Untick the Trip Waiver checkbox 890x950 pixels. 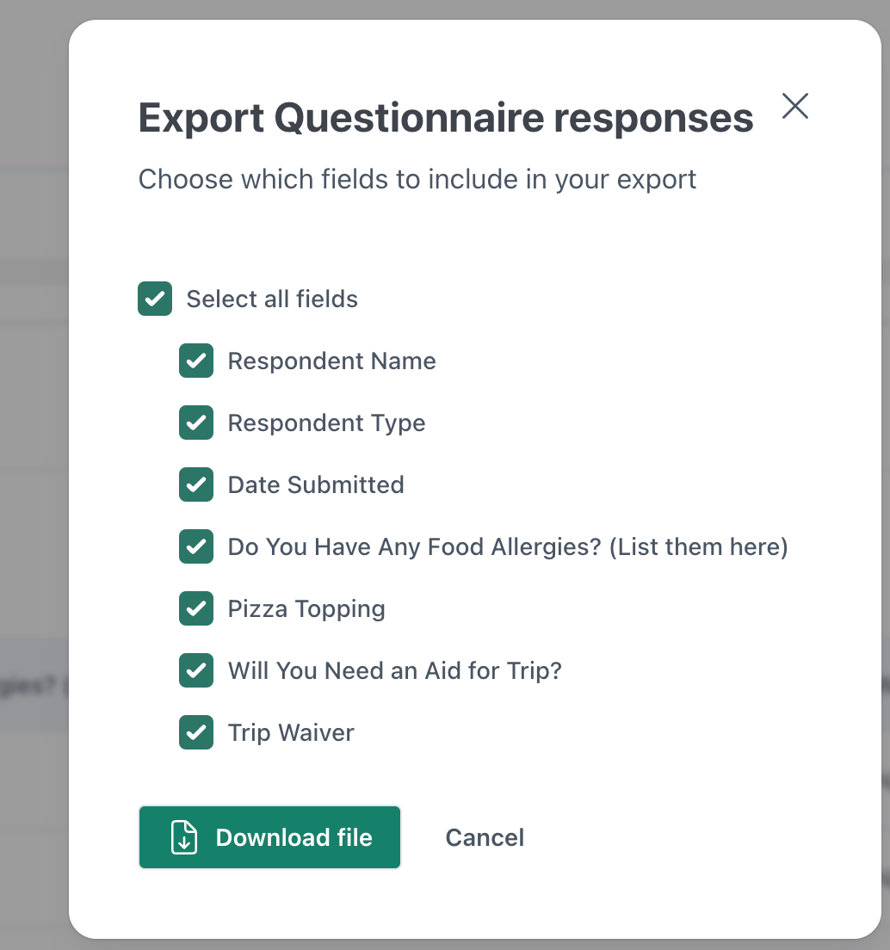(195, 732)
